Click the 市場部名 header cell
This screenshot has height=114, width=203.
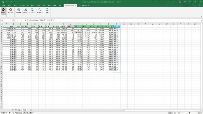117,26
